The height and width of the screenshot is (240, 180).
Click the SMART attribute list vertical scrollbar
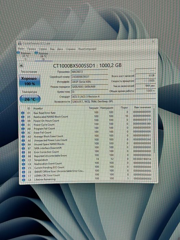pos(154,130)
